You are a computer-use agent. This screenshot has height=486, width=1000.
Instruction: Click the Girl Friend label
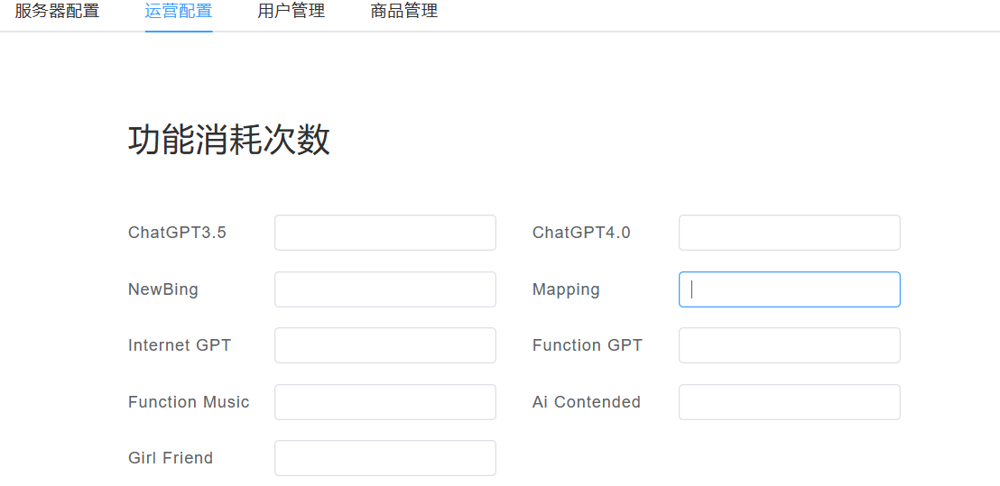[x=171, y=458]
